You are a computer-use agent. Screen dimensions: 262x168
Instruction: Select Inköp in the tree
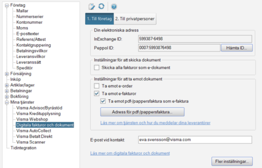[x=15, y=79]
